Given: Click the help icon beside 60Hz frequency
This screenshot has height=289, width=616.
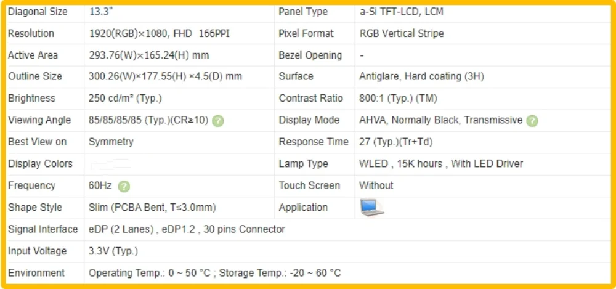Looking at the screenshot, I should tap(124, 186).
